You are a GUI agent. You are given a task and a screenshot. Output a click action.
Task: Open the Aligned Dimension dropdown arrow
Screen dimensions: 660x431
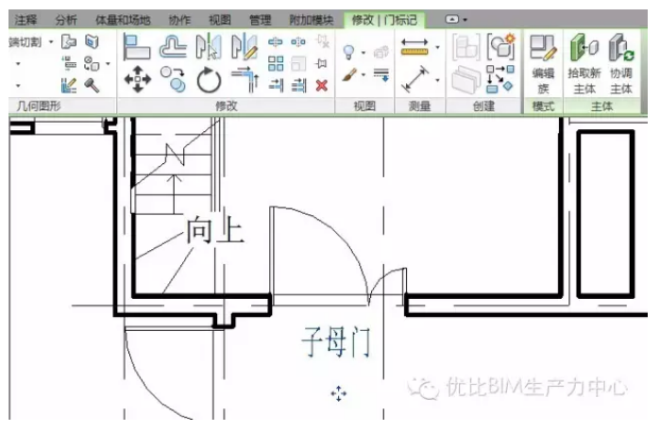coord(437,47)
